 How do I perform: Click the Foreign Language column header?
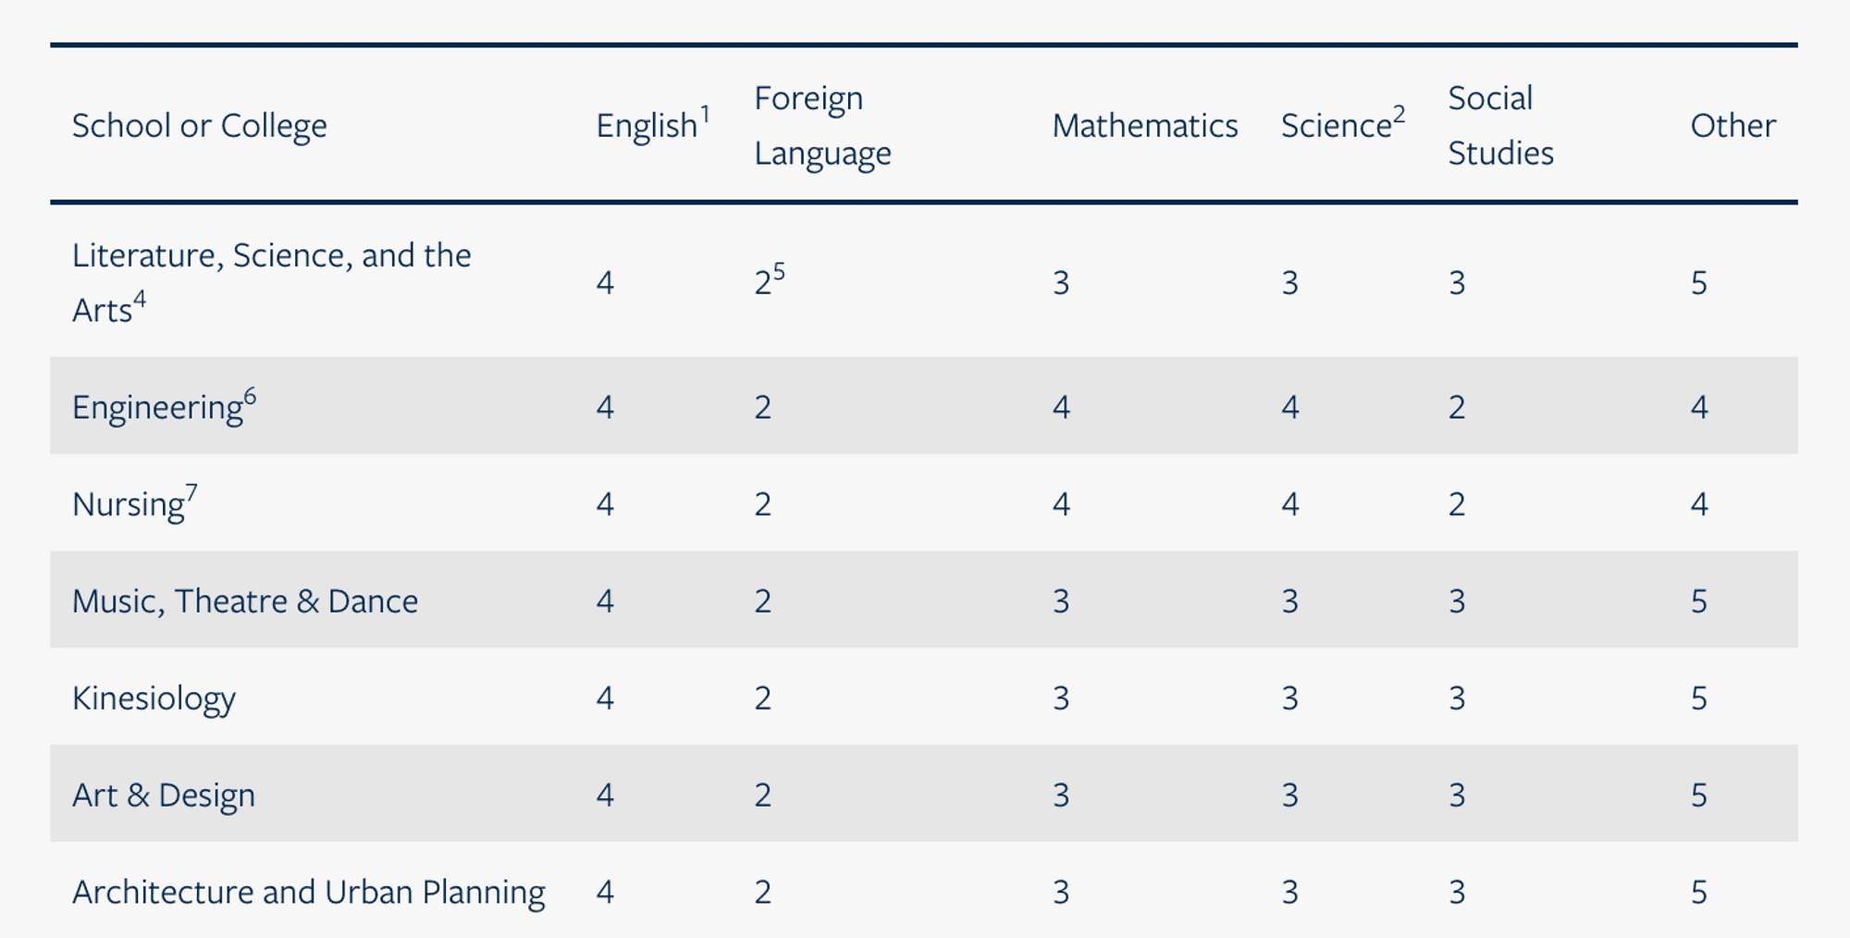coord(821,125)
